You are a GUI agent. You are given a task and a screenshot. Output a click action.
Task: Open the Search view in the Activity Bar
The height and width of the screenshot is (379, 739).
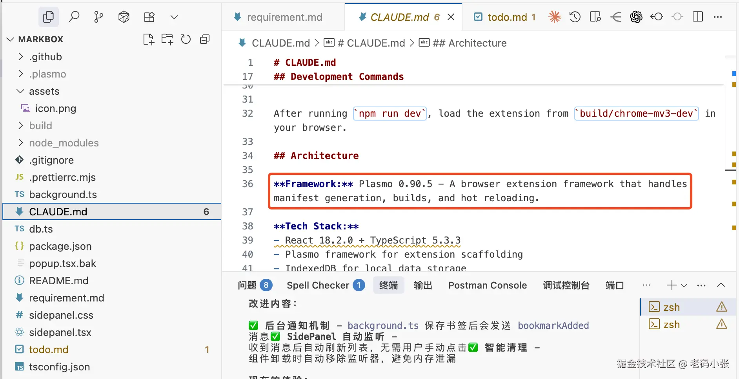coord(74,17)
